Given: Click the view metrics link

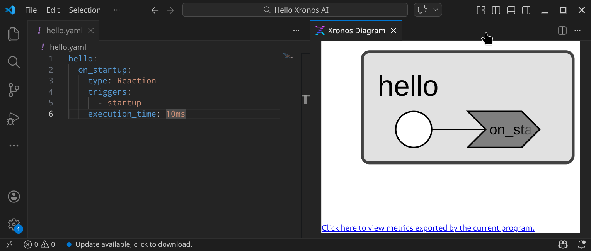Looking at the screenshot, I should click(x=428, y=228).
